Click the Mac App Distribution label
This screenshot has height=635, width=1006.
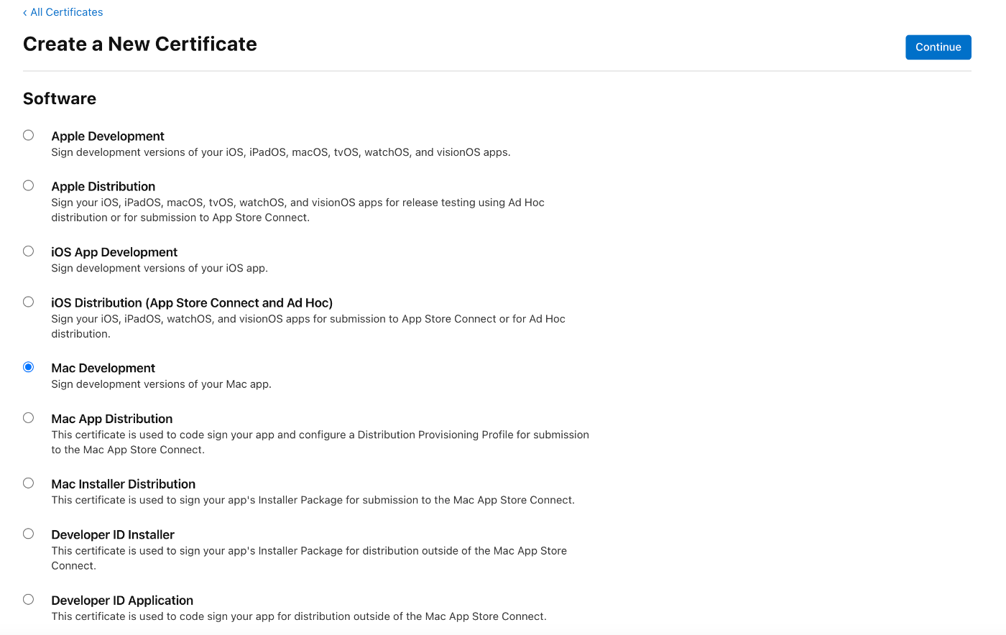(111, 419)
